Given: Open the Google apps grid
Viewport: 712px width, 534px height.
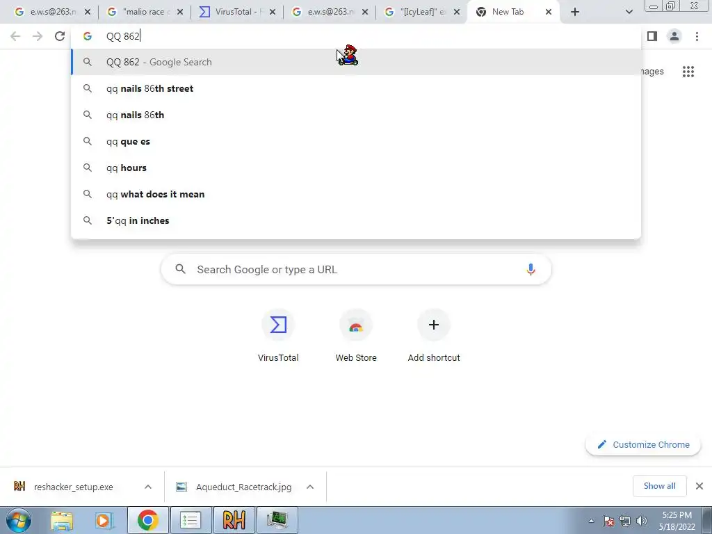Looking at the screenshot, I should point(688,72).
